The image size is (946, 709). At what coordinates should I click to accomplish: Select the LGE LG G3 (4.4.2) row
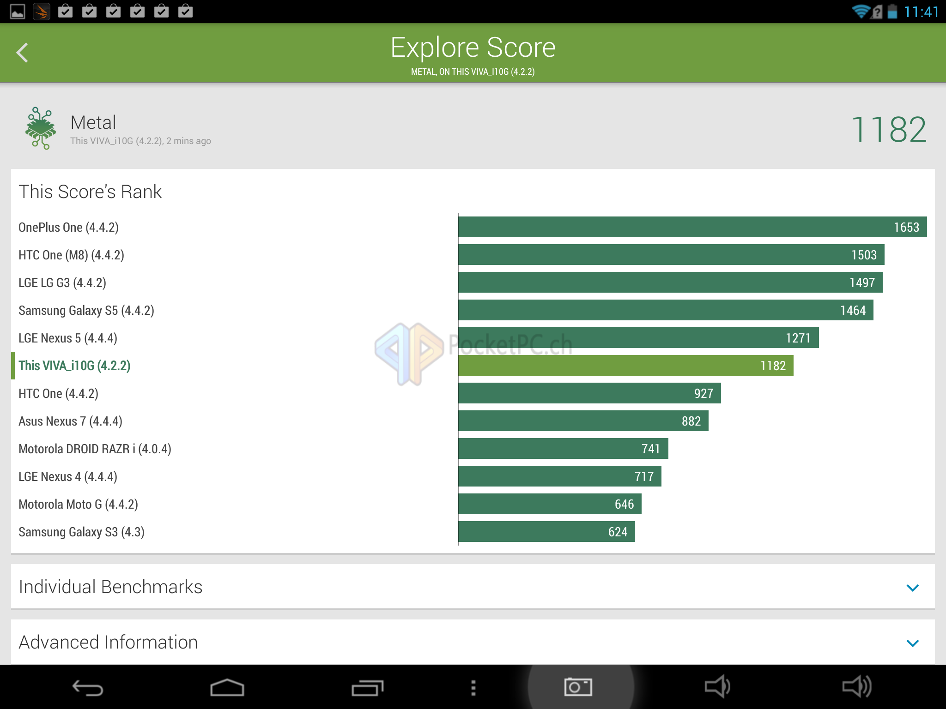coord(473,282)
